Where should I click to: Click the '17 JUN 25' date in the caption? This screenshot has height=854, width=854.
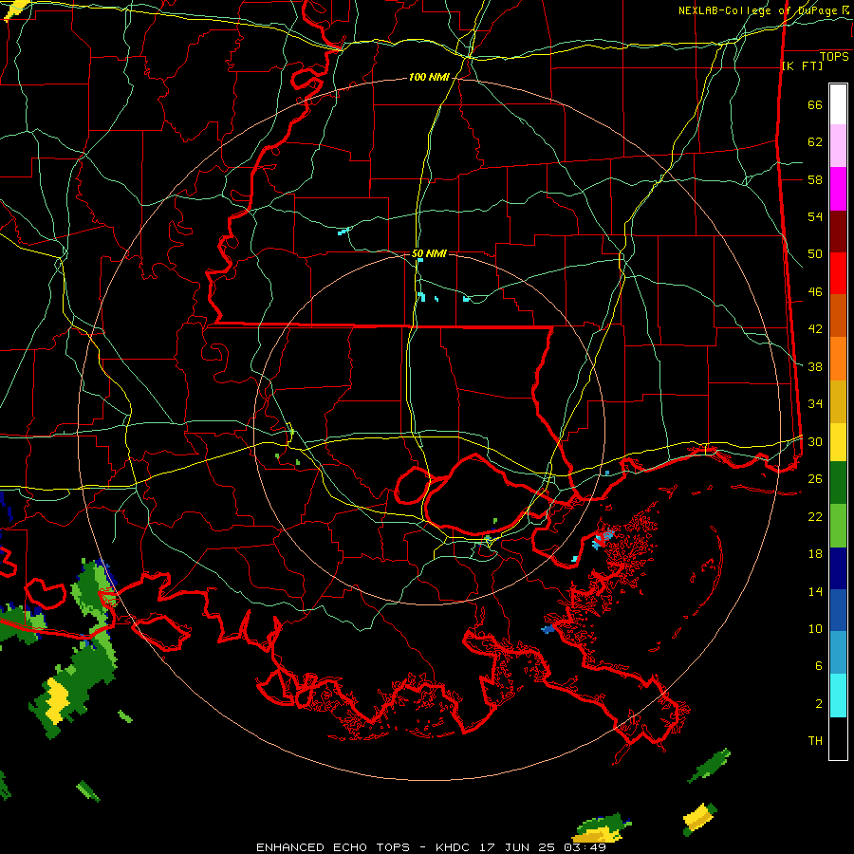click(517, 847)
